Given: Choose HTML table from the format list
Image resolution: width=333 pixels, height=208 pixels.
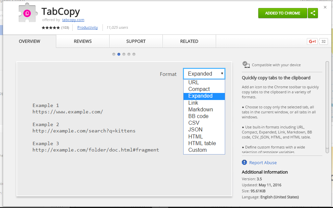Looking at the screenshot, I should pos(201,143).
